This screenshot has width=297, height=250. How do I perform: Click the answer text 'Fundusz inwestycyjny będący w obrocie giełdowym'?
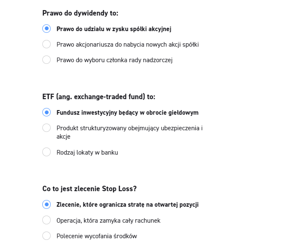click(x=127, y=113)
